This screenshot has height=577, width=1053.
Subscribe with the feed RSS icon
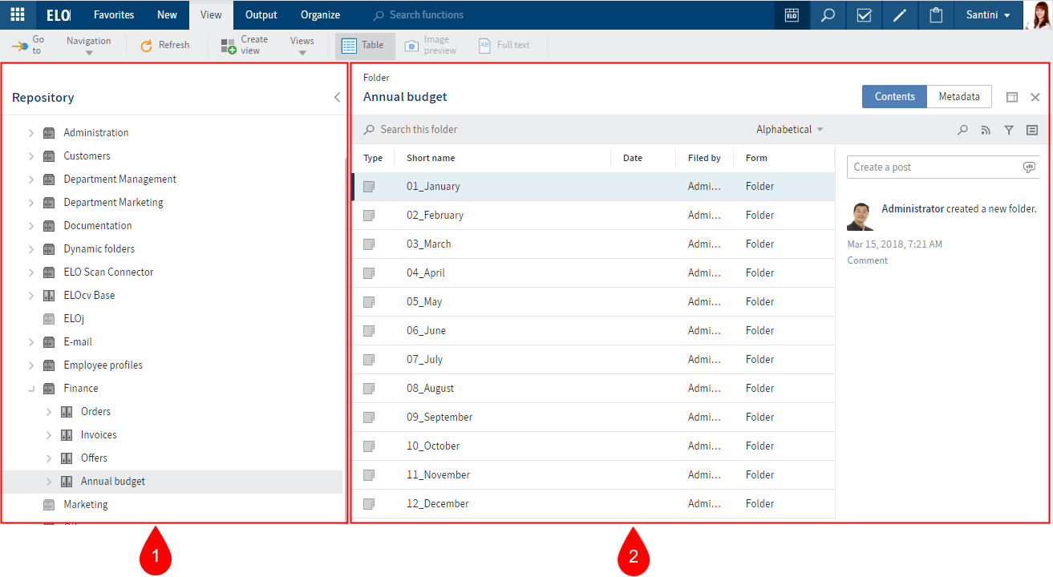(986, 130)
